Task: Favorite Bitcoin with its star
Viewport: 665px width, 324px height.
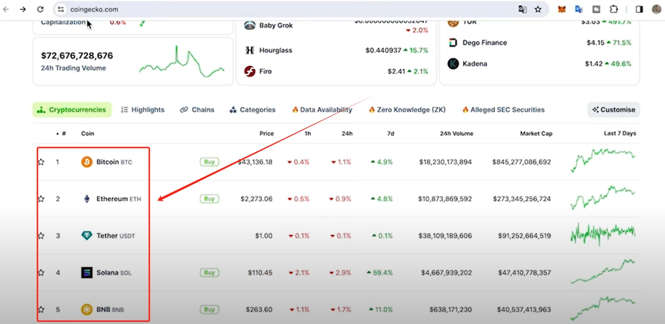Action: click(41, 162)
